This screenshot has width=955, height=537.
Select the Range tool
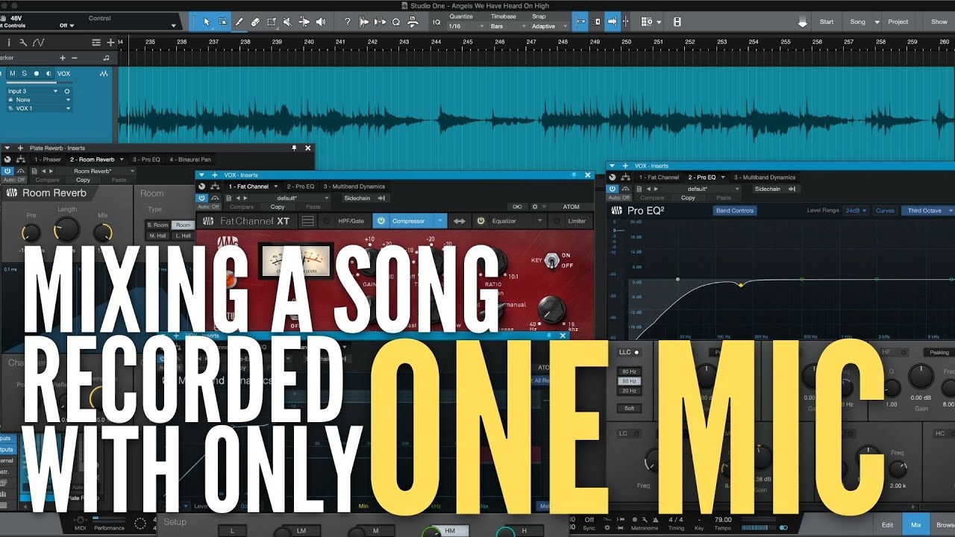[x=223, y=22]
